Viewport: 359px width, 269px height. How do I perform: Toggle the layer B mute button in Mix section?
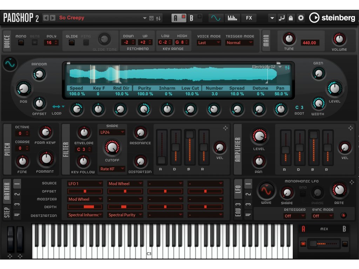(345, 244)
